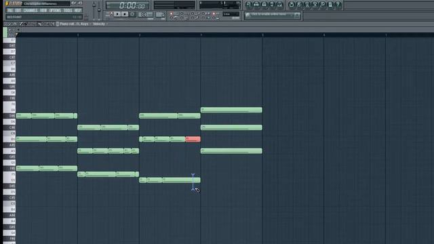Click the help question mark icon
The width and height of the screenshot is (434, 244).
pyautogui.click(x=338, y=5)
